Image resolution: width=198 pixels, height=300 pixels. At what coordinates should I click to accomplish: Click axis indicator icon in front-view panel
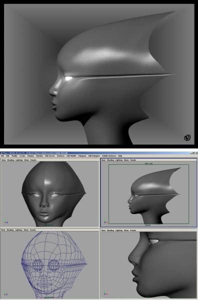click(5, 221)
